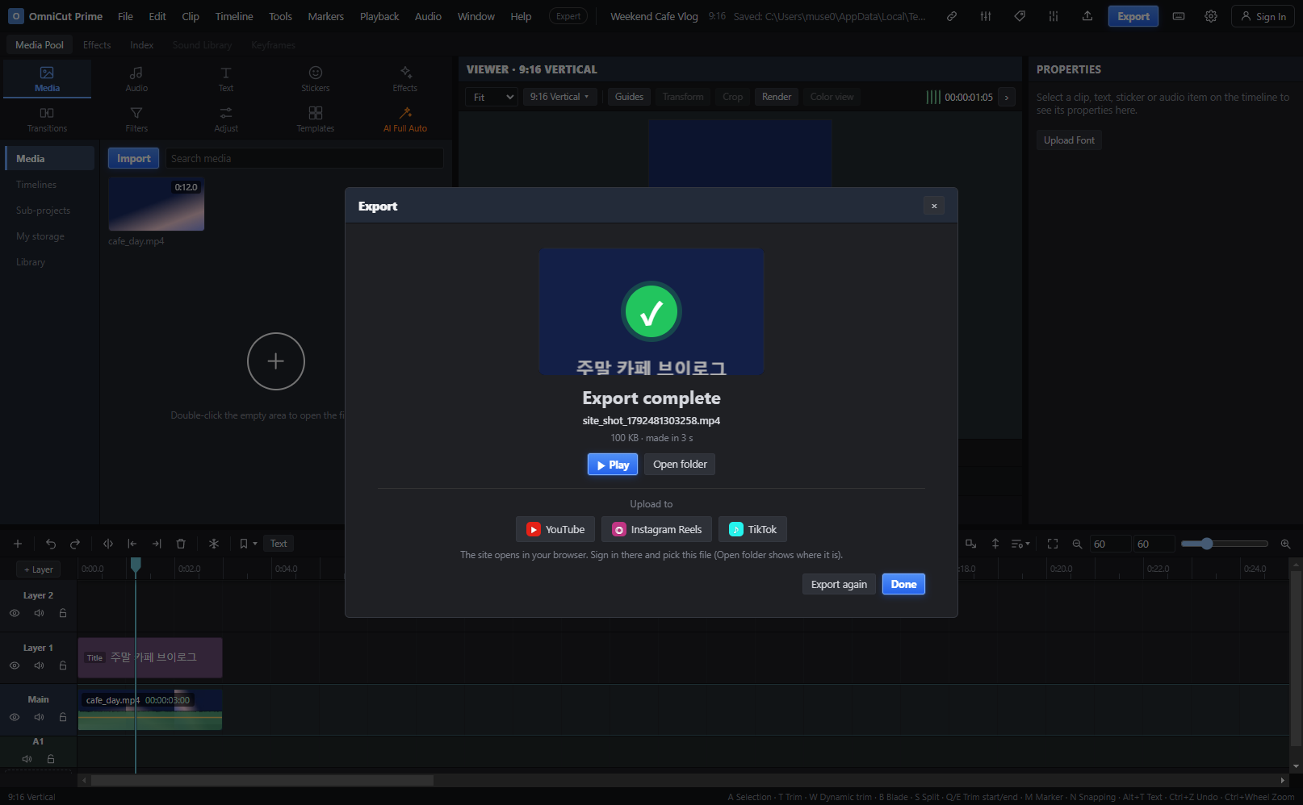The image size is (1303, 805).
Task: Click the share upload icon beside Export
Action: pyautogui.click(x=1087, y=16)
